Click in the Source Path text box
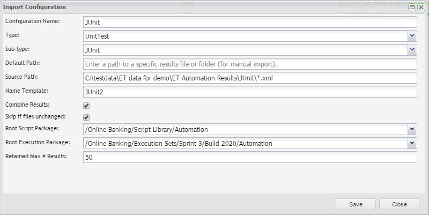429x215 pixels. coord(250,78)
